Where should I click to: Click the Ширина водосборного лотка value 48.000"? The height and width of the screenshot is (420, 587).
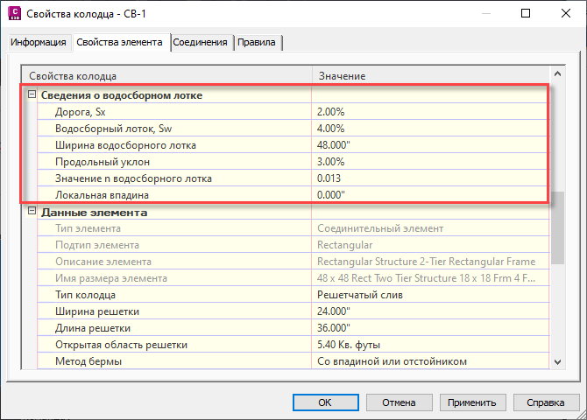(x=429, y=144)
